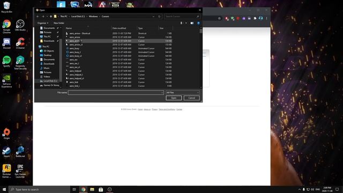Select Videos in navigation pane
Image resolution: width=343 pixels, height=193 pixels.
point(47,77)
